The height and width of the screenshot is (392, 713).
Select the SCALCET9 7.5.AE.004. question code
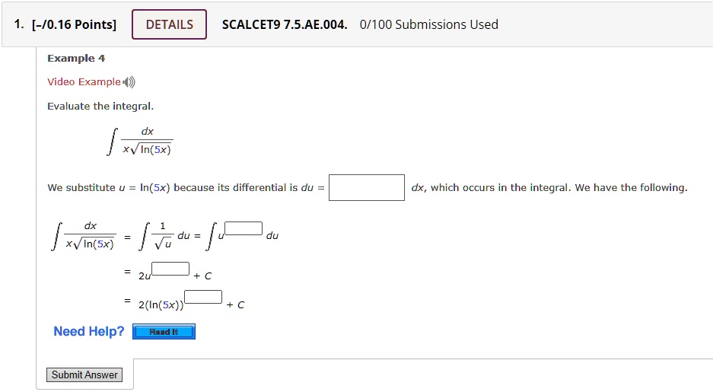pyautogui.click(x=285, y=24)
